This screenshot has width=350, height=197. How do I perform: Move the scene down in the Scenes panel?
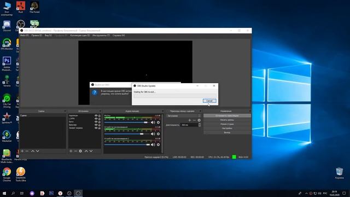38,151
